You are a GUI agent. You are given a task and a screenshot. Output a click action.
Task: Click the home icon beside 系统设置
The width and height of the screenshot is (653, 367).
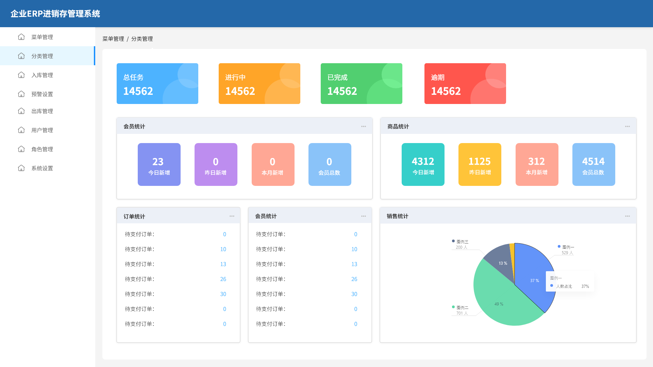21,168
